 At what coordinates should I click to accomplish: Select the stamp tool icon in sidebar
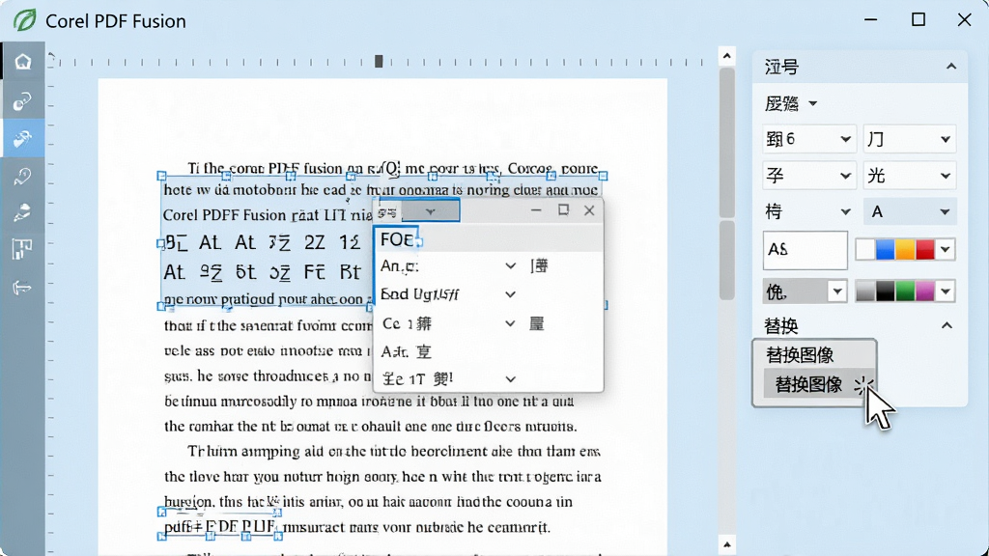(23, 213)
